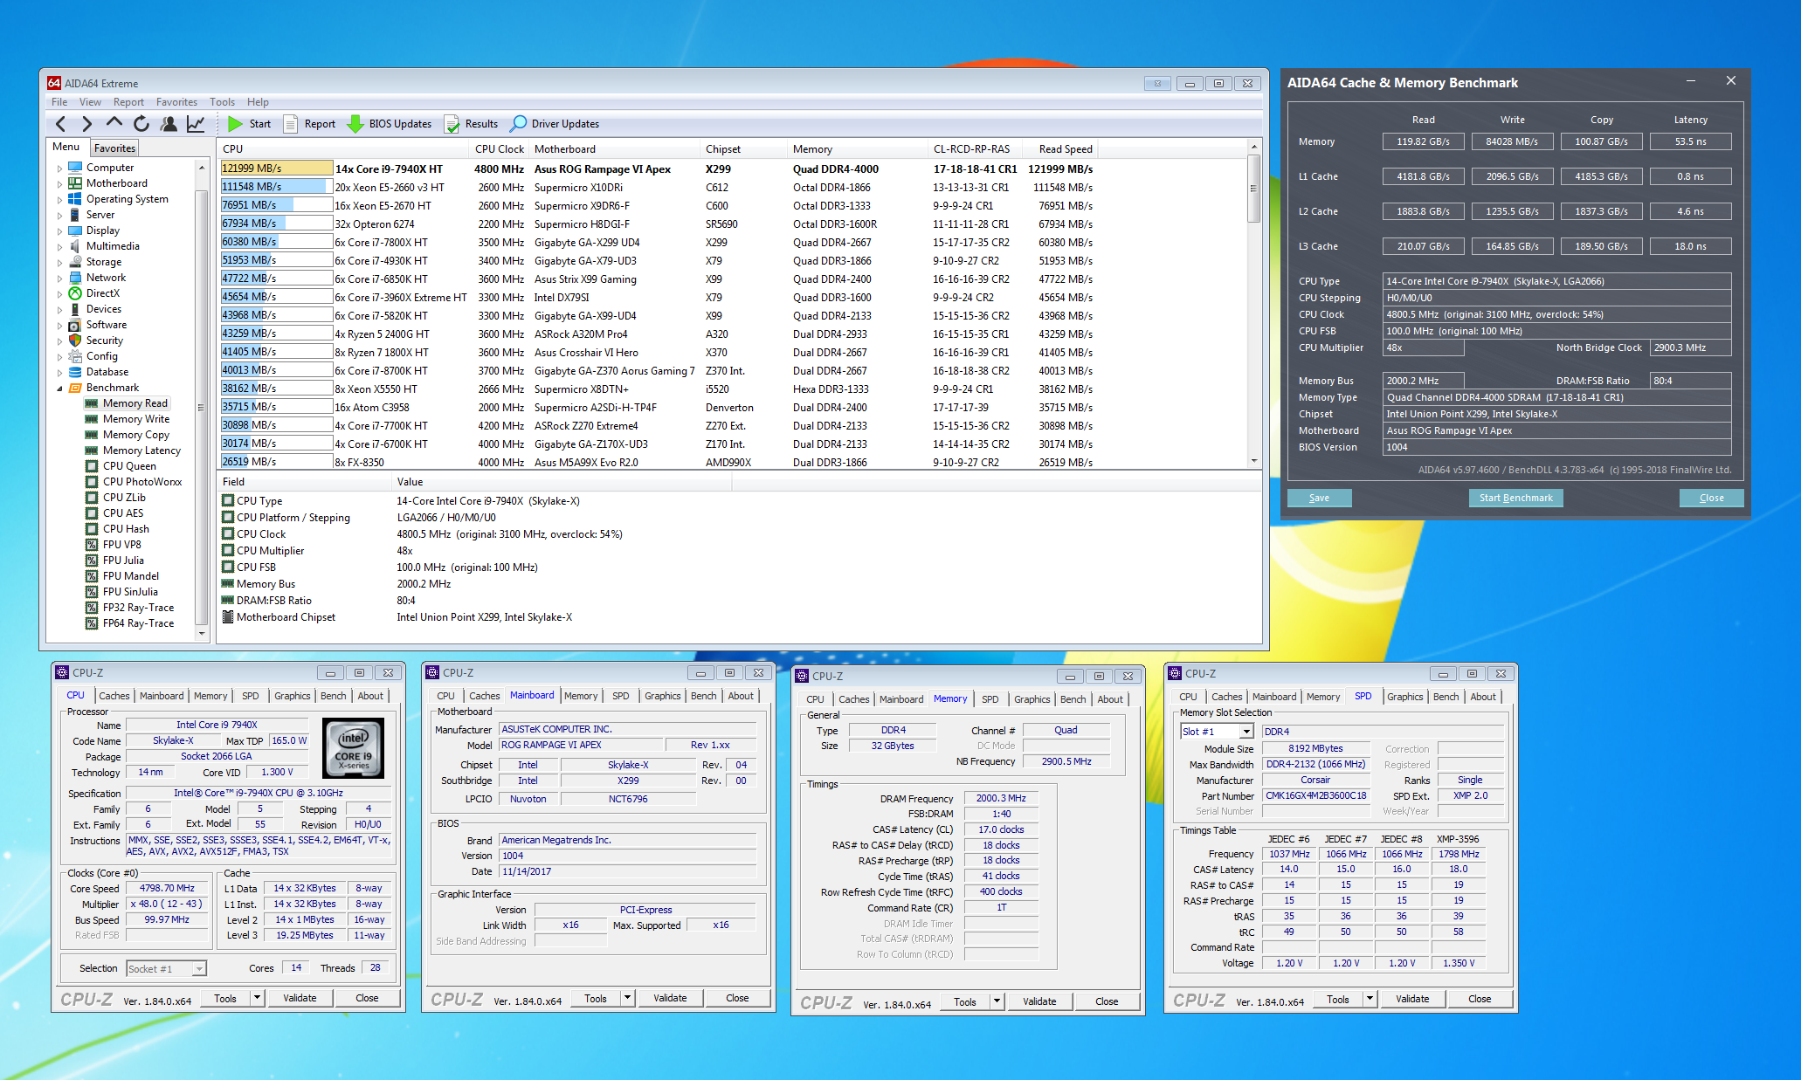Open Bench tab in CPU-Z Mainboard window
The image size is (1801, 1080).
703,696
